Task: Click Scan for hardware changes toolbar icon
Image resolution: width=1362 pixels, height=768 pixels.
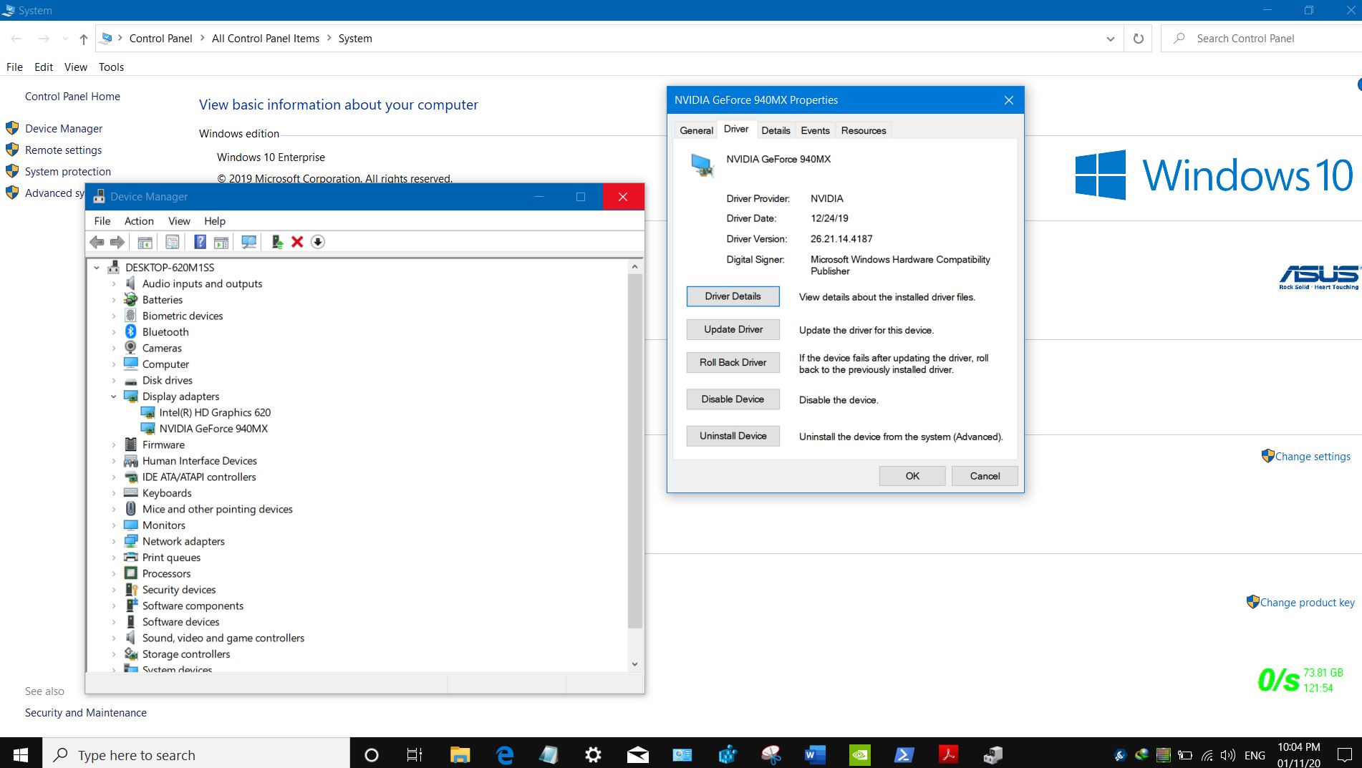Action: [248, 242]
